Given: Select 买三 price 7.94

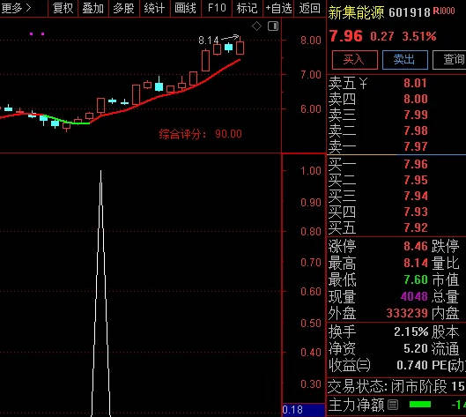Looking at the screenshot, I should click(x=415, y=196).
